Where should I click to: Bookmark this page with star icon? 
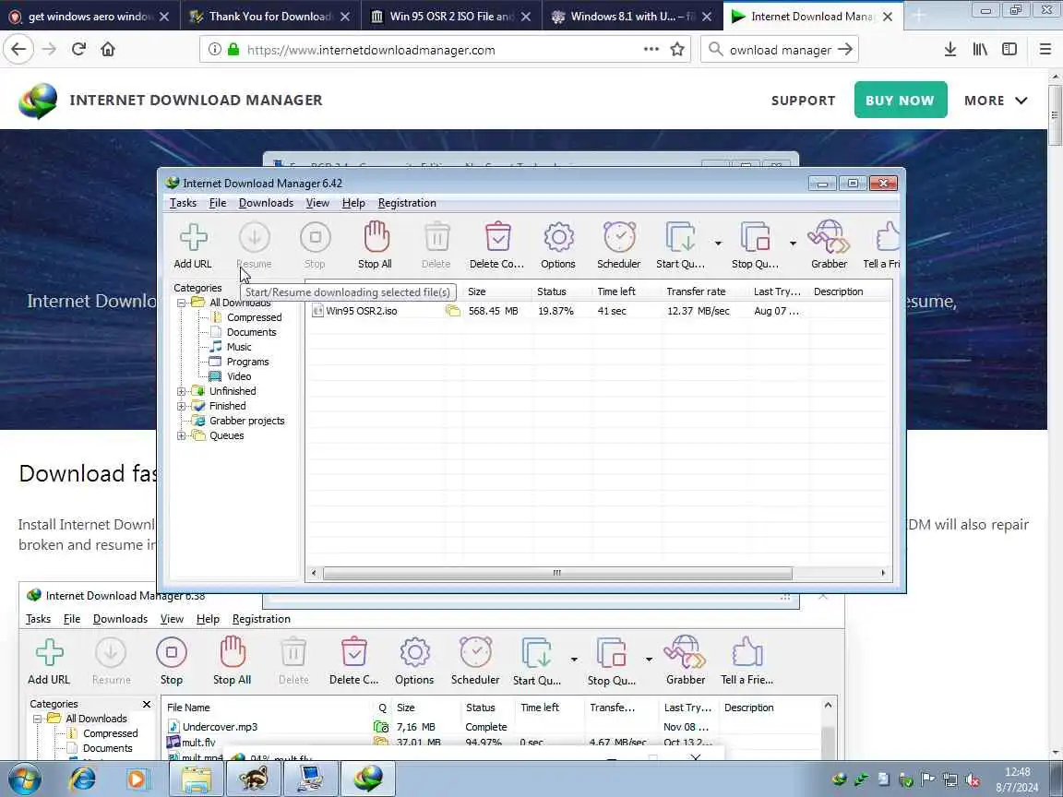pyautogui.click(x=676, y=49)
